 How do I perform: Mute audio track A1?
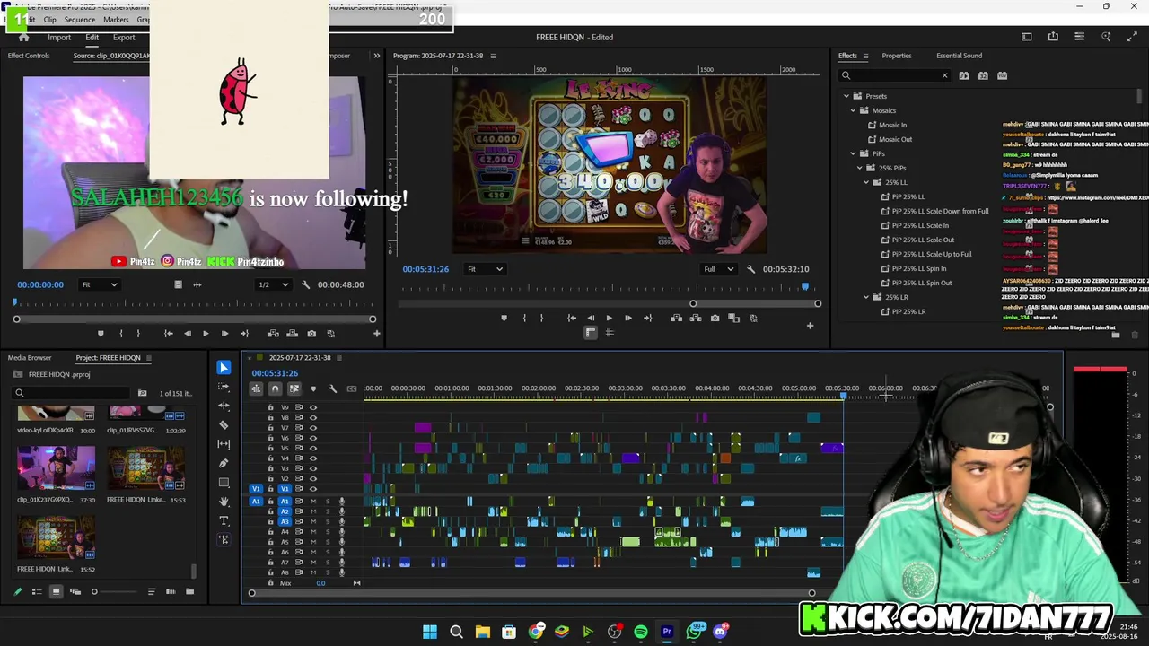pyautogui.click(x=313, y=502)
